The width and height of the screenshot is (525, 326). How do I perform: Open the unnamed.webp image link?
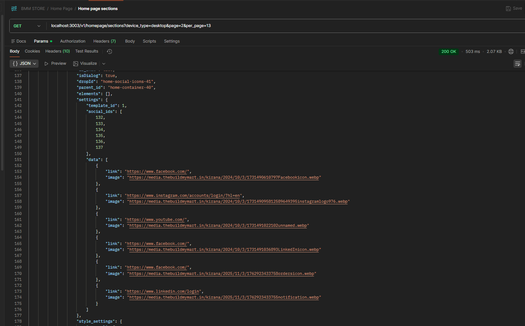(218, 226)
